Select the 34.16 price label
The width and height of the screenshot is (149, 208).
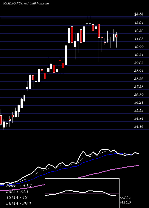click(x=139, y=126)
